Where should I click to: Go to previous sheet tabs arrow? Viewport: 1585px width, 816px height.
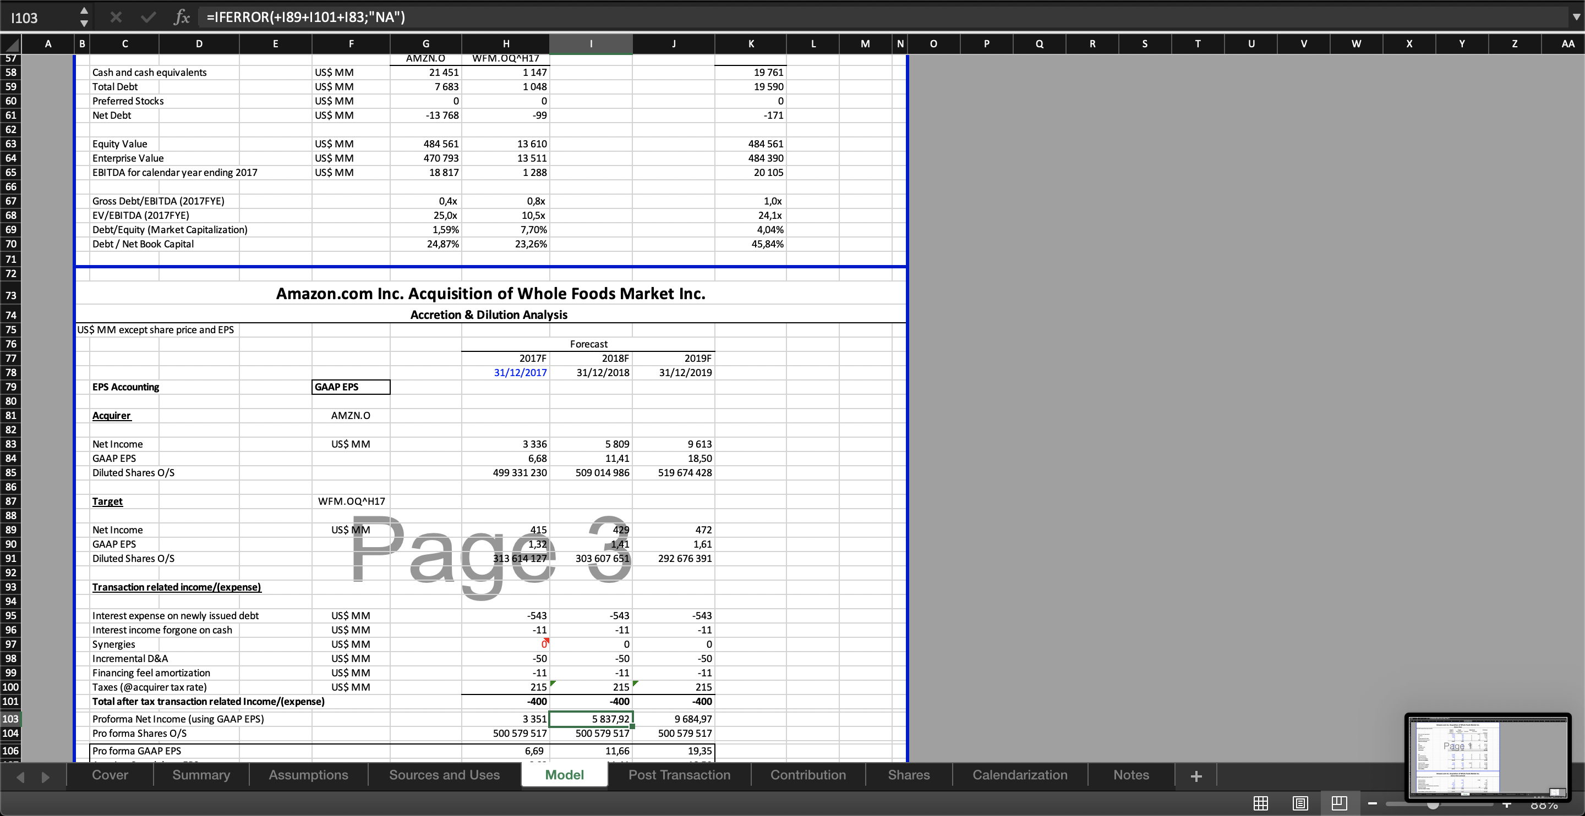tap(20, 776)
